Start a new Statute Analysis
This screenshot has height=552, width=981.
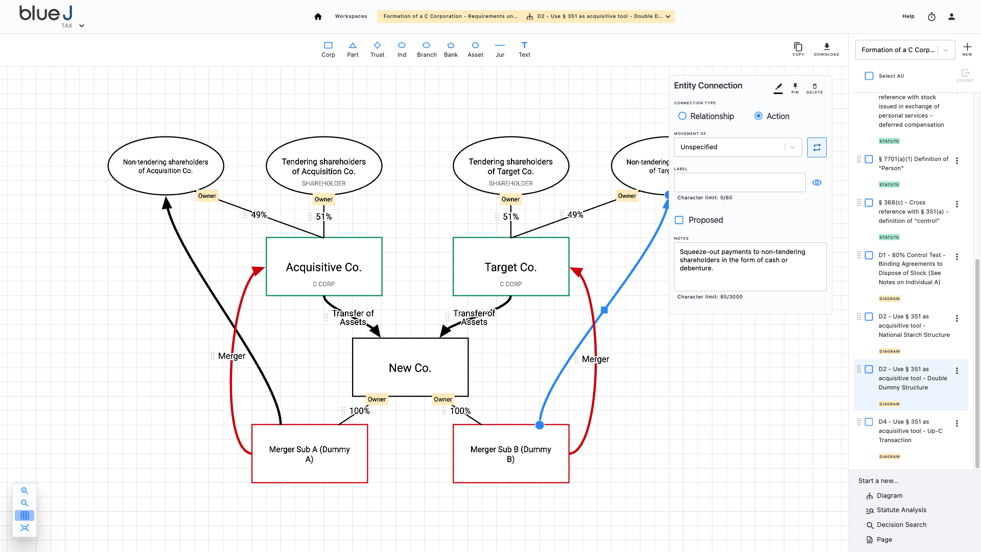click(x=901, y=510)
